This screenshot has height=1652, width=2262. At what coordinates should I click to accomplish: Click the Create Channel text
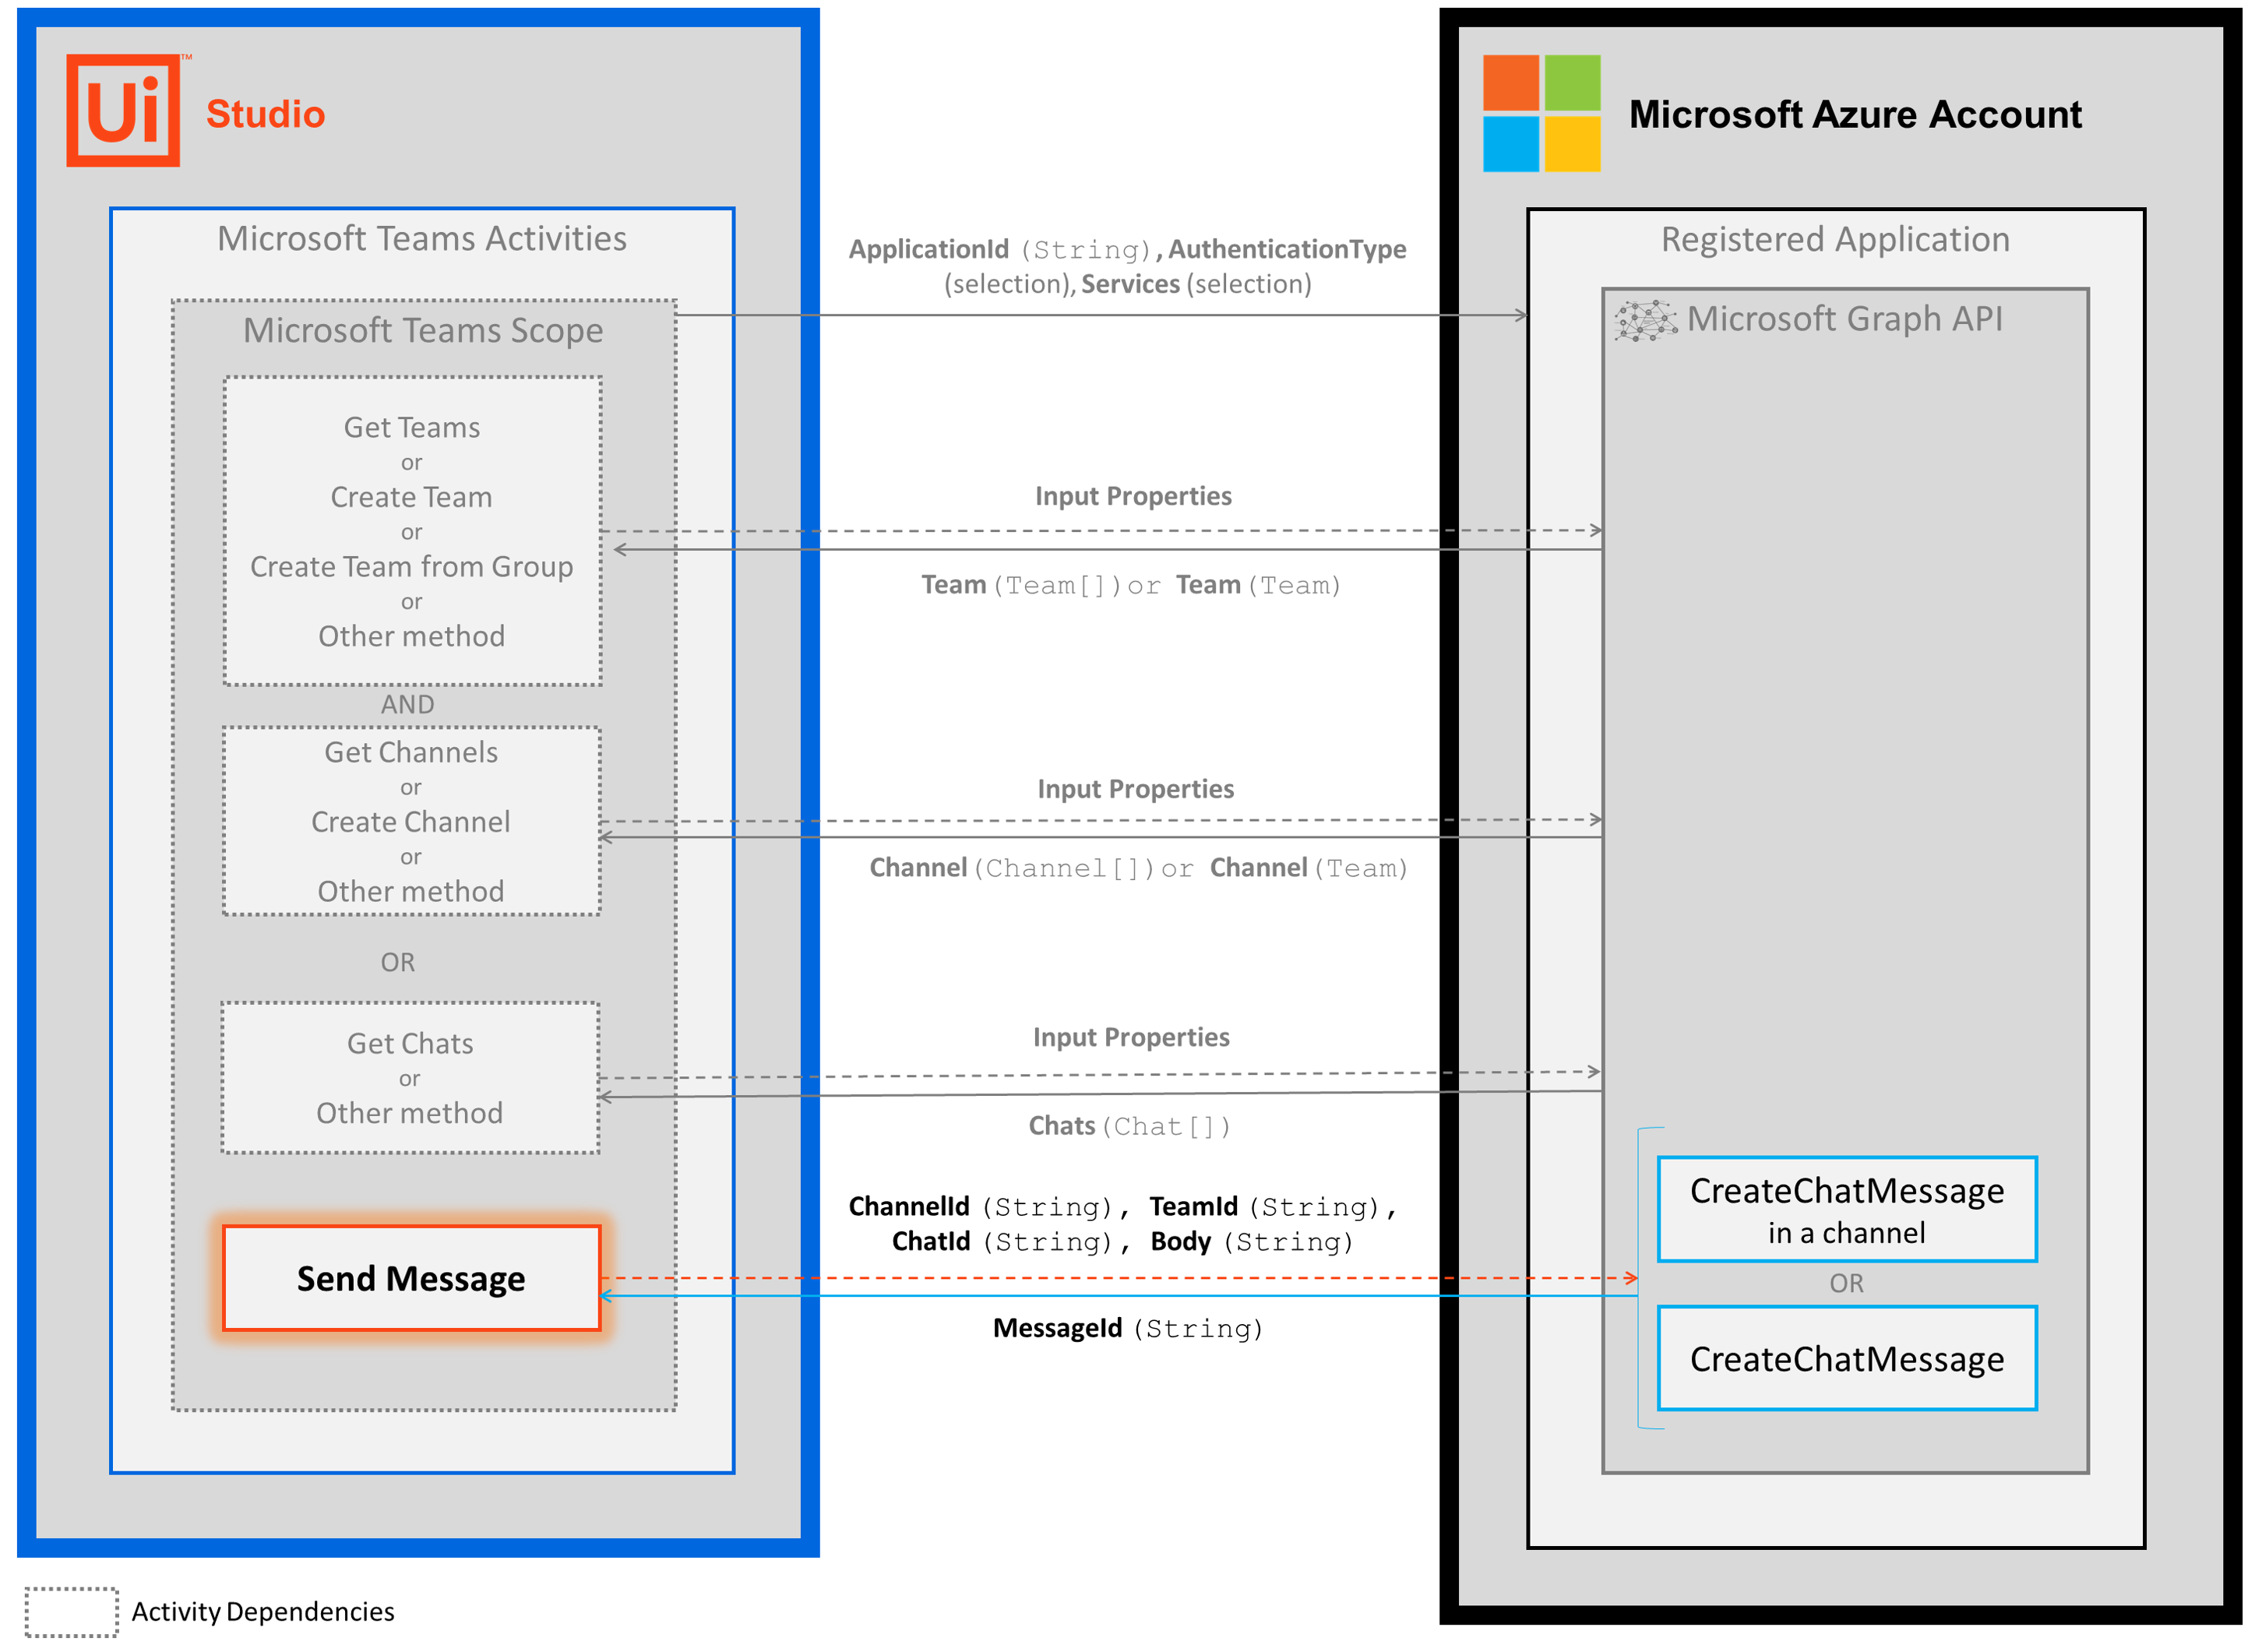[x=410, y=821]
